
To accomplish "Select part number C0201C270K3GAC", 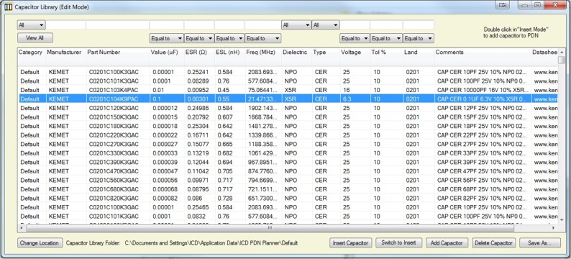I will tap(114, 144).
